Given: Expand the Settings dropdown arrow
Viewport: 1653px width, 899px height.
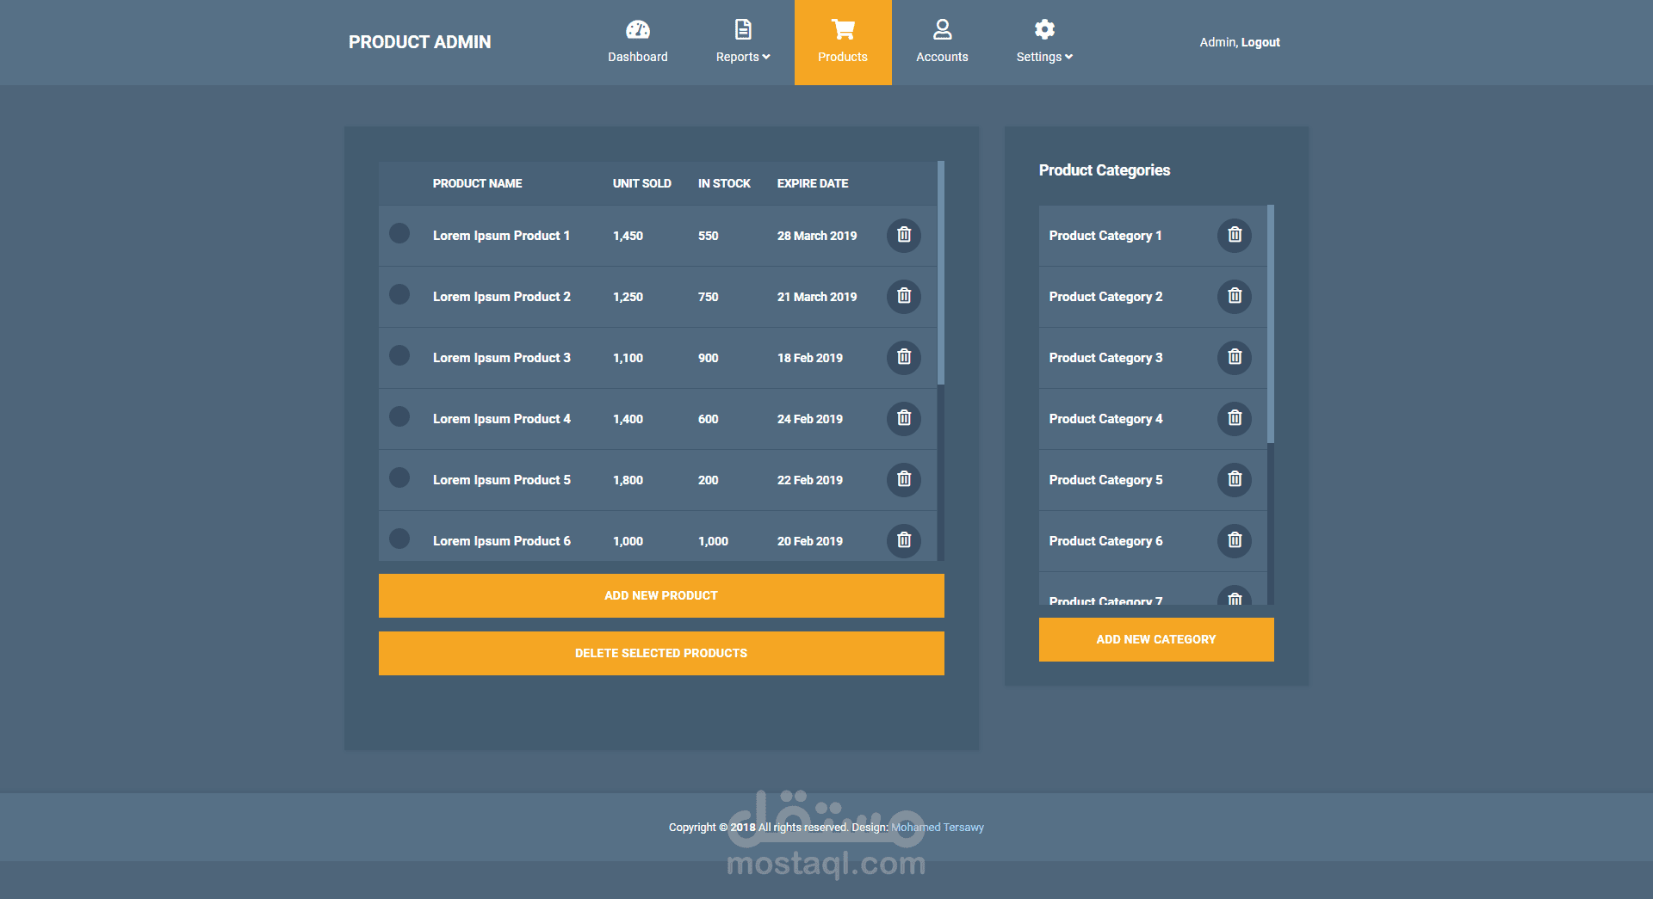Looking at the screenshot, I should [x=1068, y=57].
